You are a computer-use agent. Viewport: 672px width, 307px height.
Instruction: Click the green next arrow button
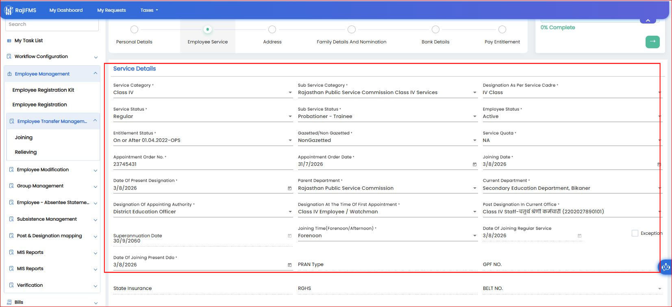pyautogui.click(x=652, y=42)
